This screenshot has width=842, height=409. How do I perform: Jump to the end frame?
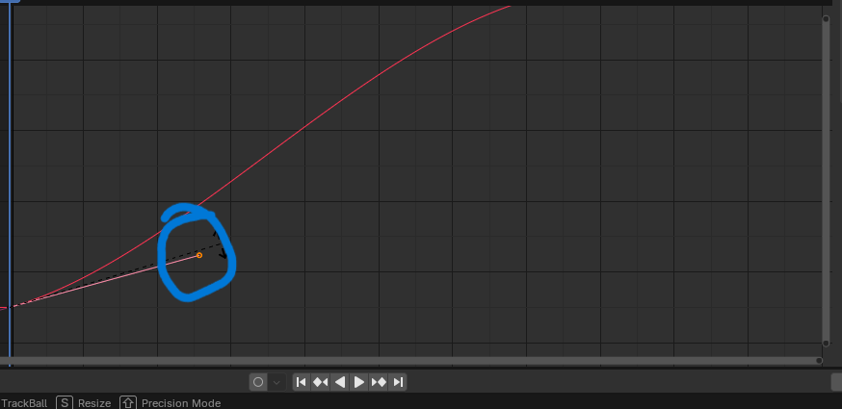(x=398, y=382)
